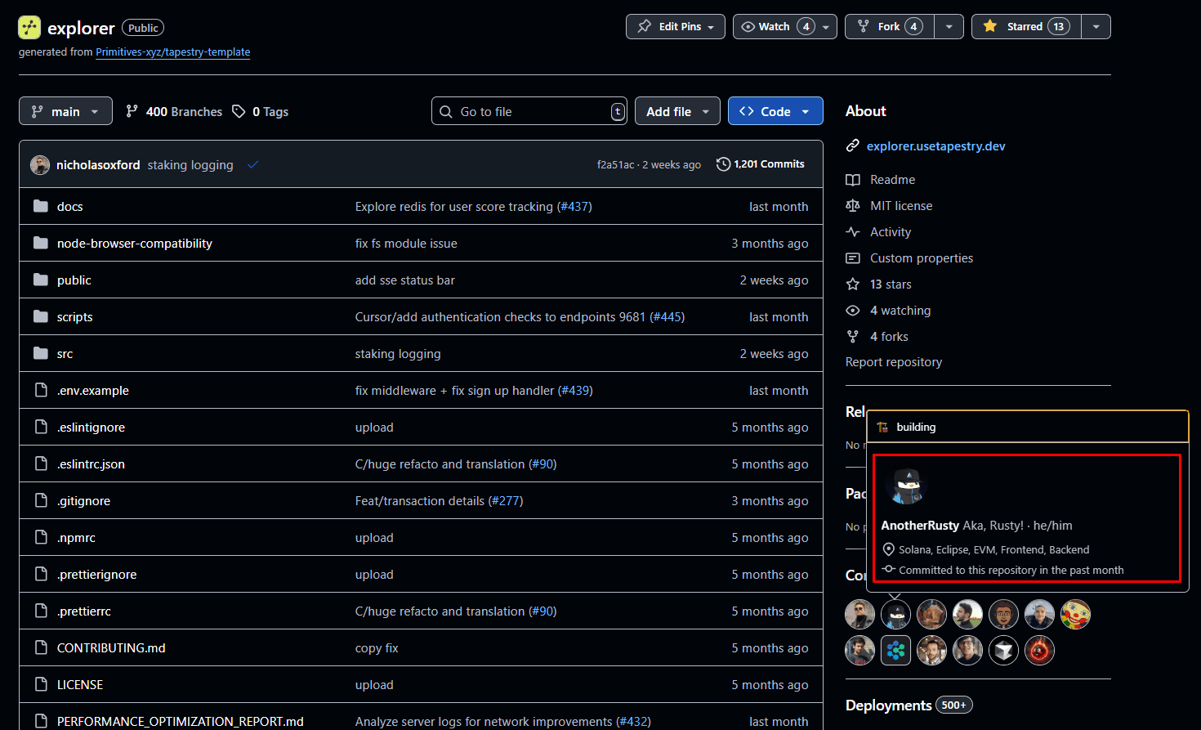Open AnotherRusty's contributor avatar
Screen dimensions: 1201x730
tap(895, 614)
